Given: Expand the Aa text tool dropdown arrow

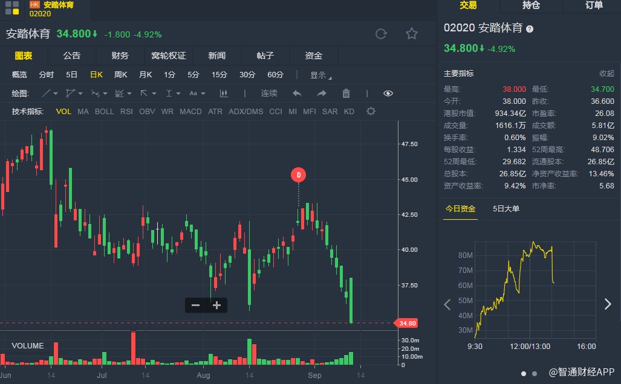Looking at the screenshot, I should click(x=203, y=94).
